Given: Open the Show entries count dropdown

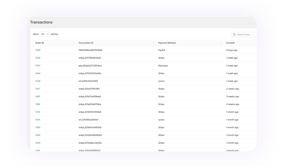Looking at the screenshot, I should (x=45, y=34).
